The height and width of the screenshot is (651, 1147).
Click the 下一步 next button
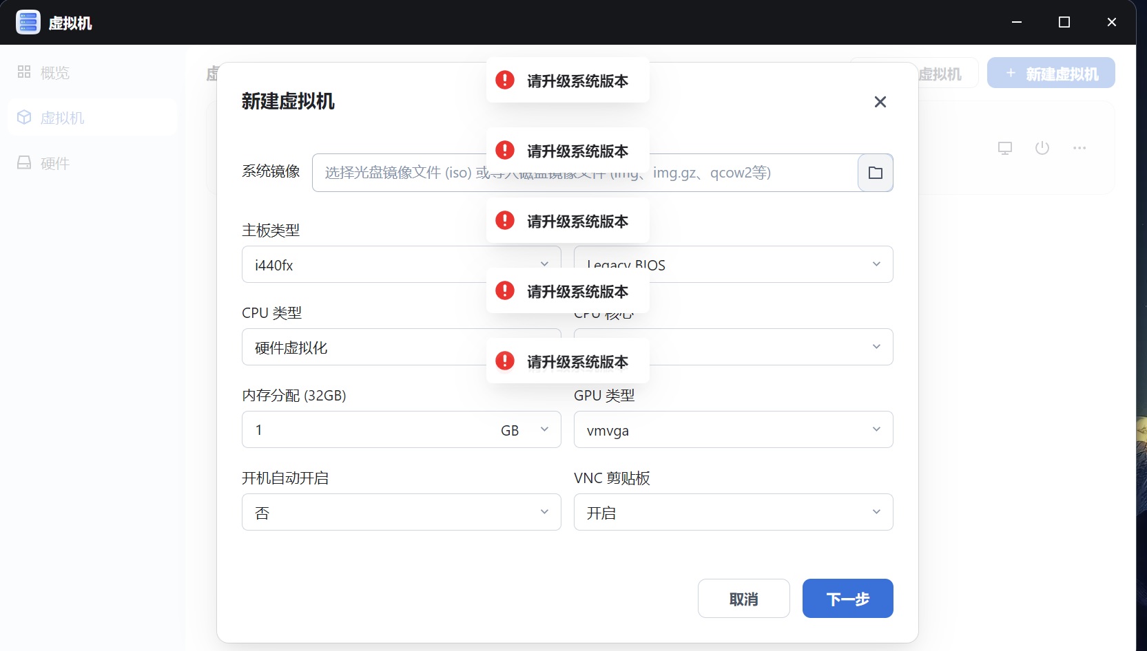pos(847,599)
